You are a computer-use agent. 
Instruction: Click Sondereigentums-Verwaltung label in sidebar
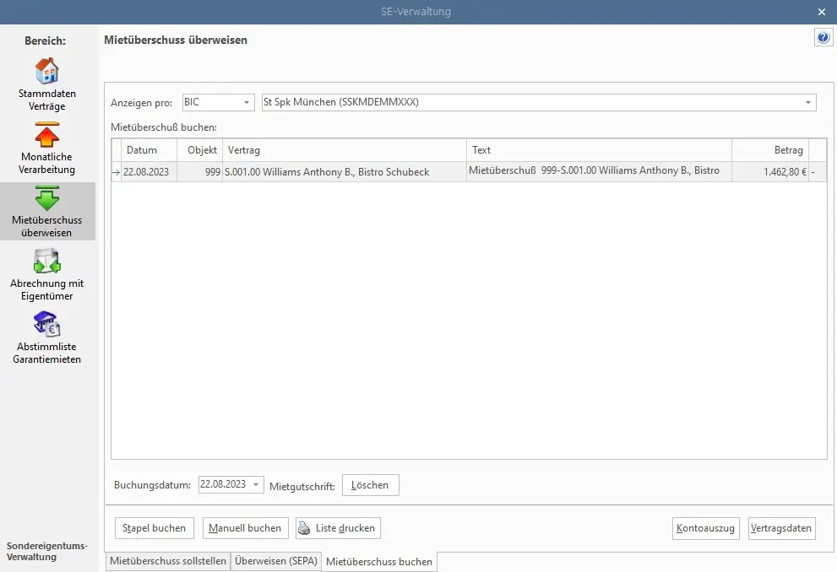coord(47,552)
